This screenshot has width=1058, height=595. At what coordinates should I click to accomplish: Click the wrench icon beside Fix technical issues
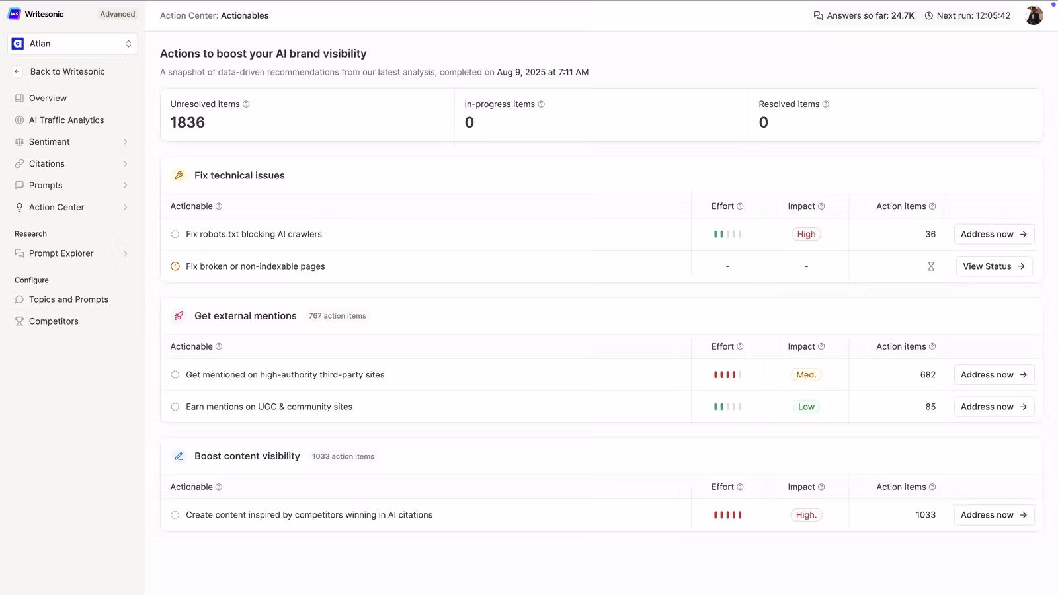(x=179, y=175)
